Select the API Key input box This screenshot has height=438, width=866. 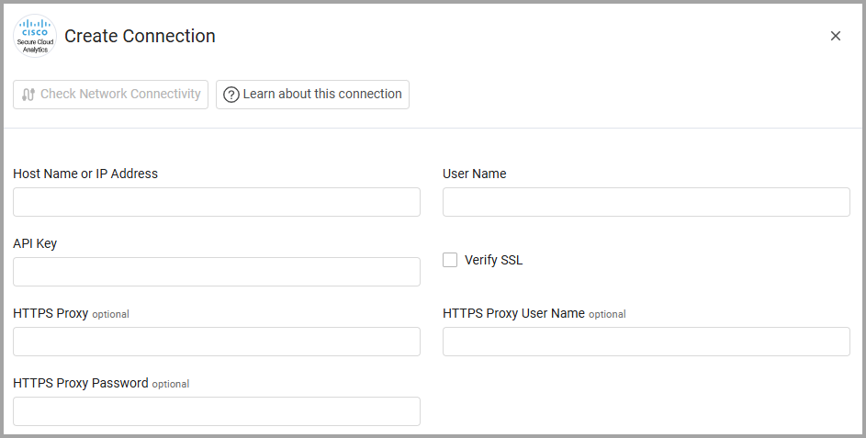tap(217, 272)
